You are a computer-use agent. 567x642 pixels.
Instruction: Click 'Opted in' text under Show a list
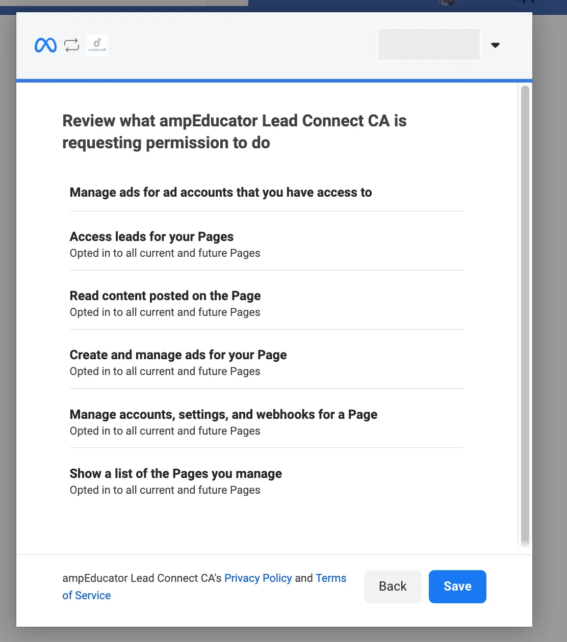165,490
